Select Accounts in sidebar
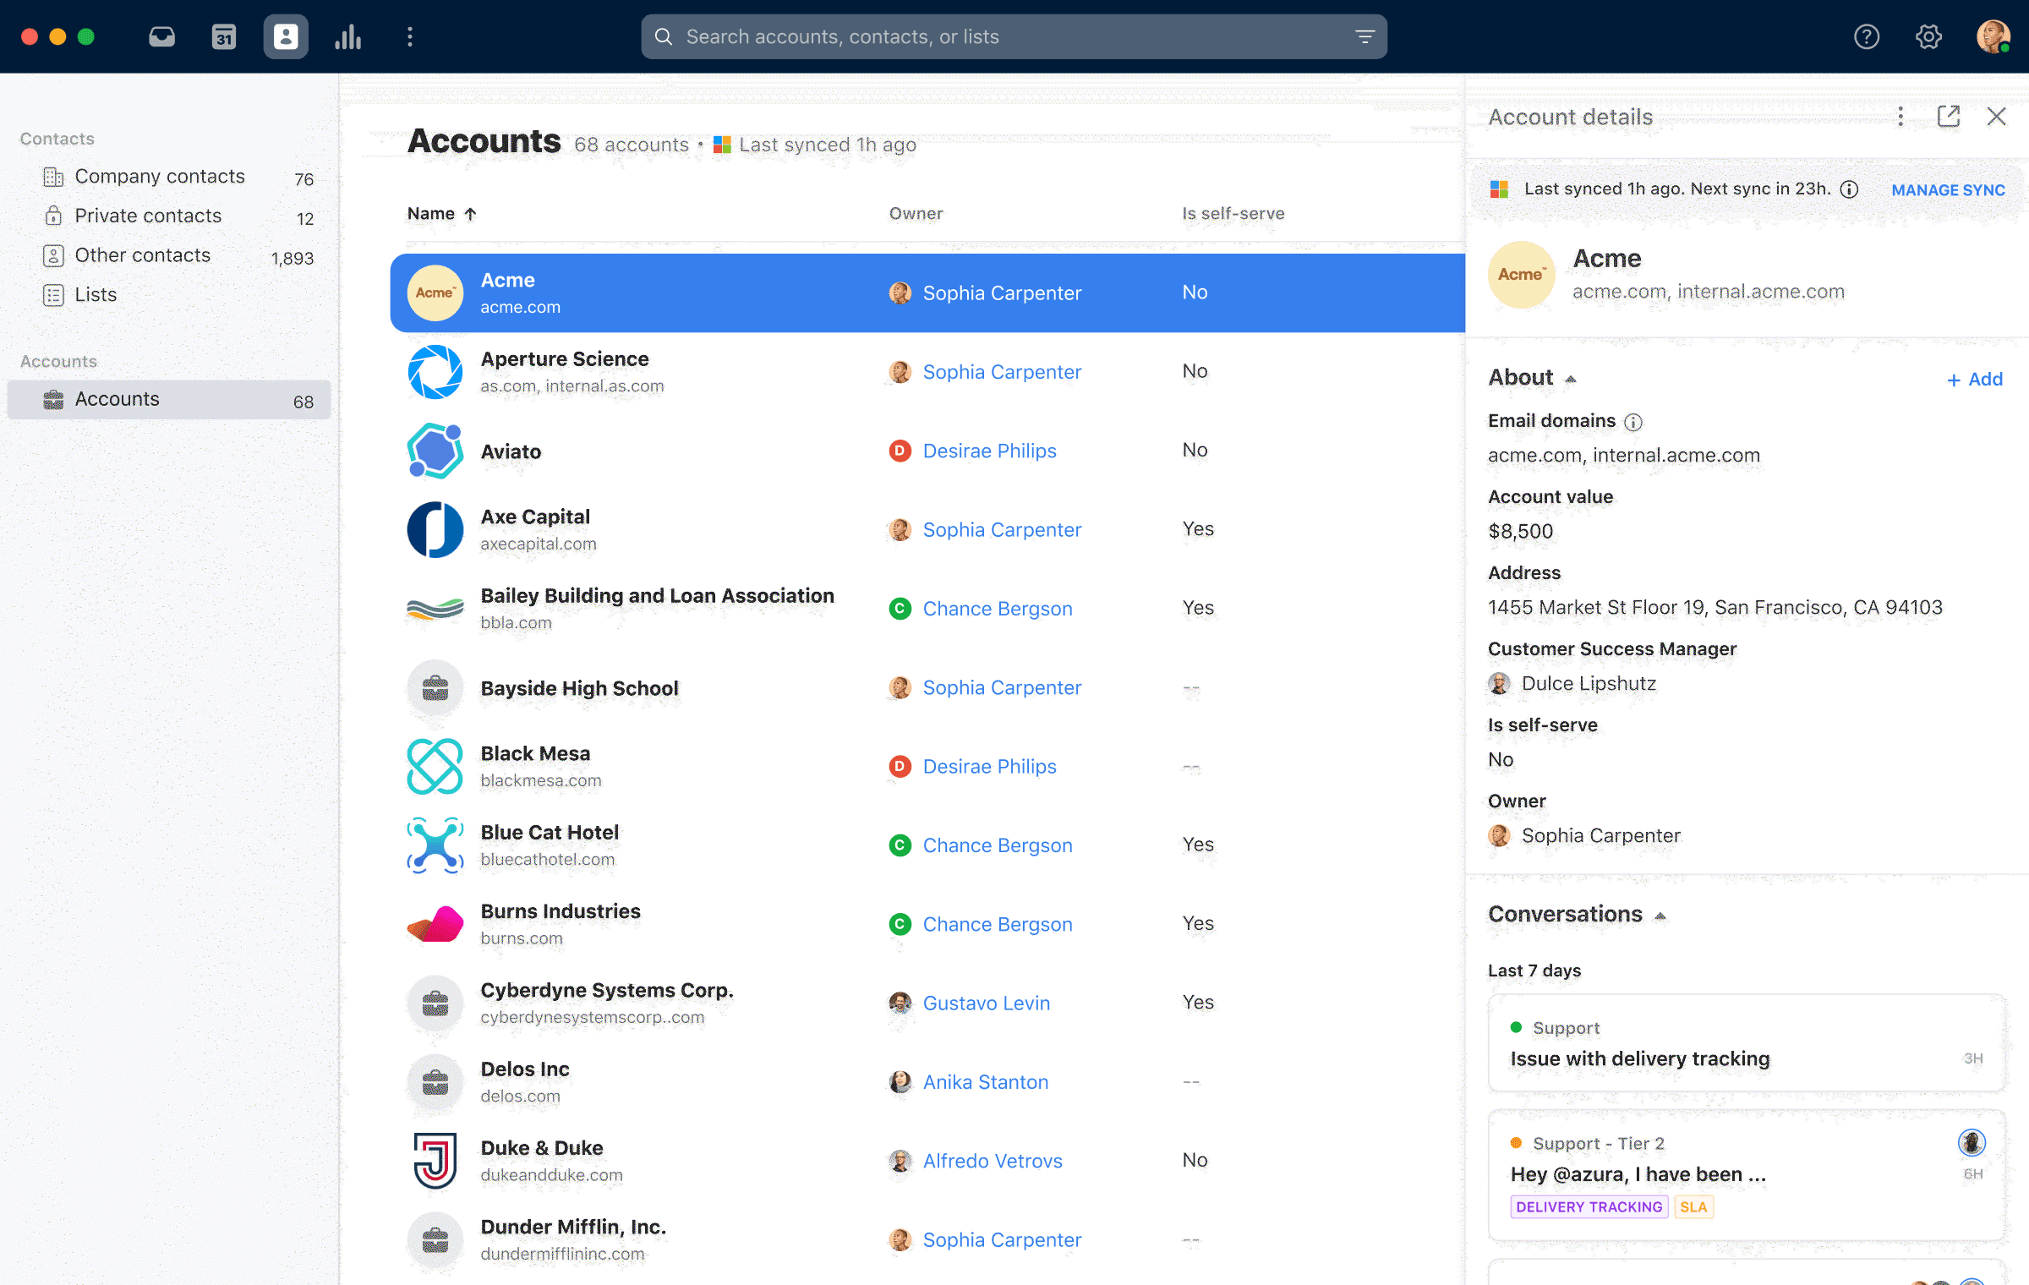Image resolution: width=2029 pixels, height=1285 pixels. pos(169,399)
